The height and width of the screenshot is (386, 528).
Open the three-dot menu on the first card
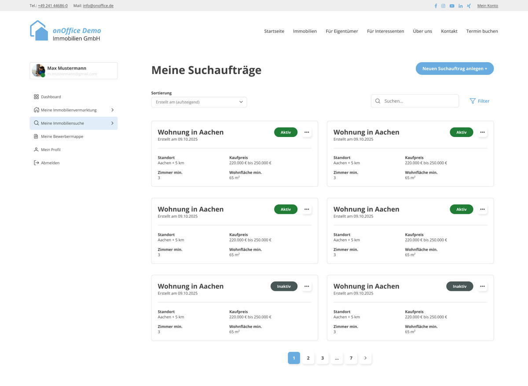[307, 132]
